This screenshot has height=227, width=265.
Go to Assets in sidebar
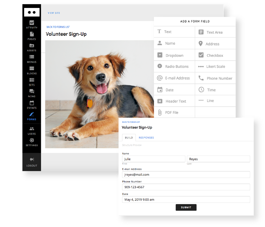[32, 46]
